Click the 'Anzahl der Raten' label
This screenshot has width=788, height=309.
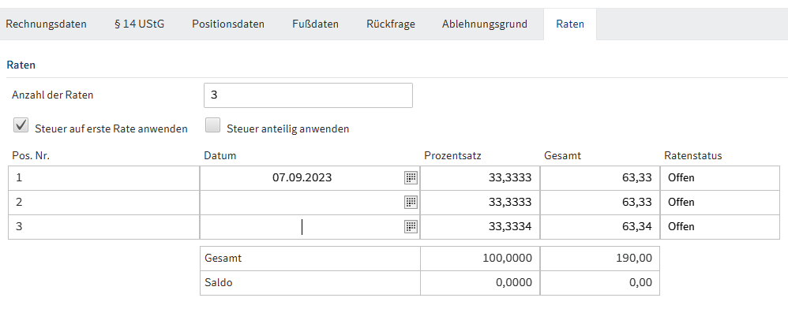tap(53, 95)
